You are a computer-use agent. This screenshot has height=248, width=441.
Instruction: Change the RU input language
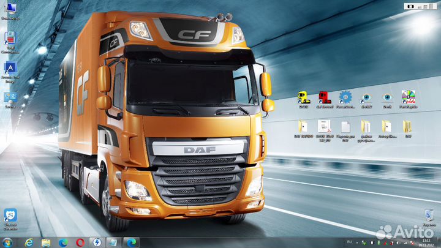coord(349,242)
